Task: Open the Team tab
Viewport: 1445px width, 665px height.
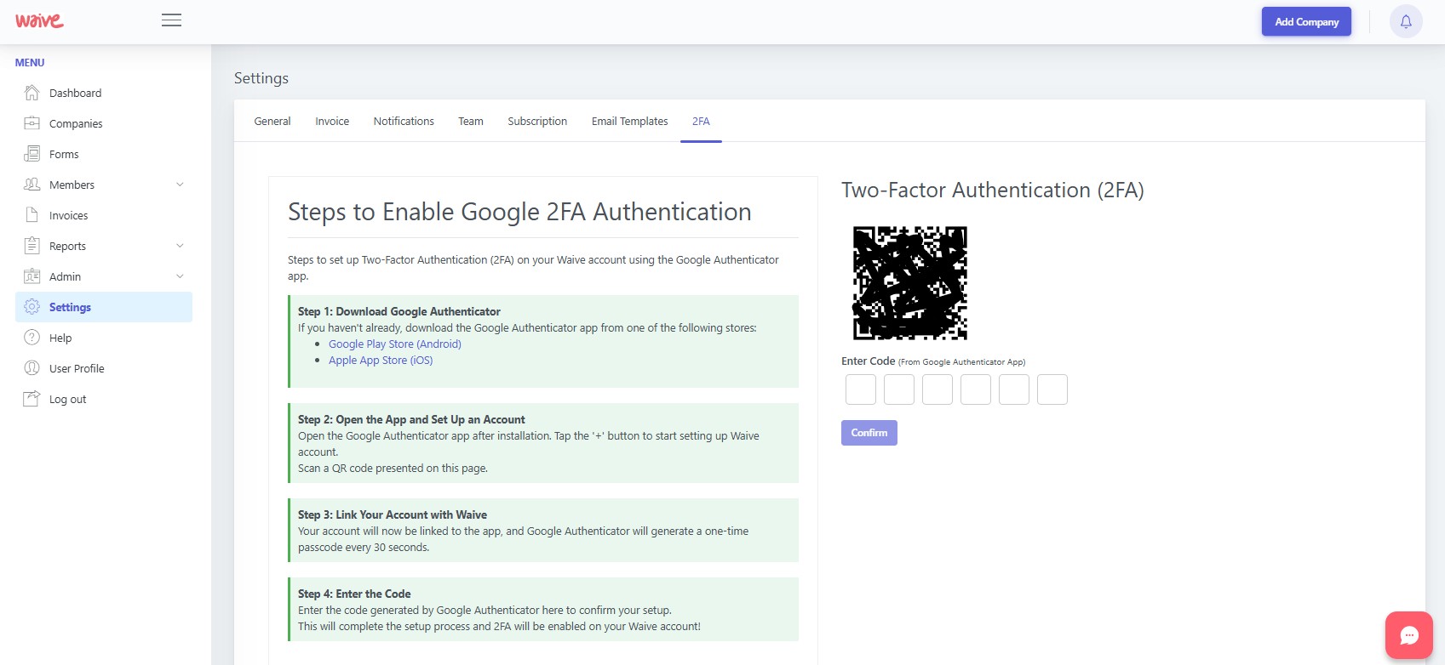Action: (x=471, y=122)
